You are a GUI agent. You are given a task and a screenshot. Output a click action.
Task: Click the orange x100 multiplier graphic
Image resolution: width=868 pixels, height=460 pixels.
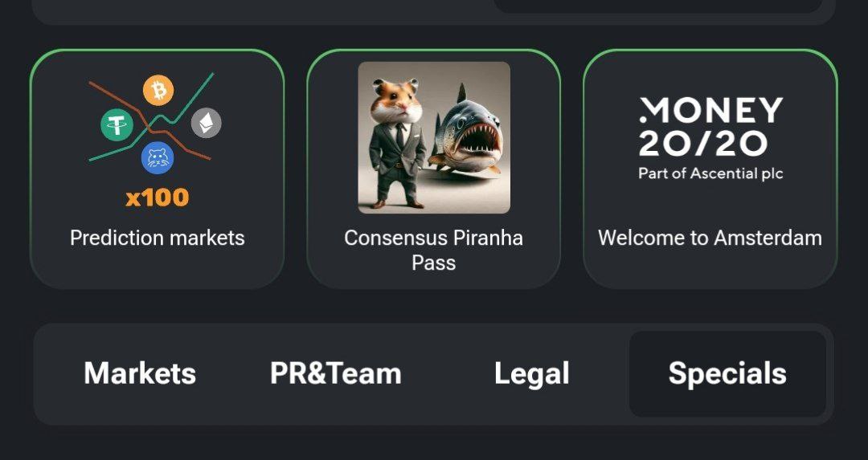(x=158, y=197)
